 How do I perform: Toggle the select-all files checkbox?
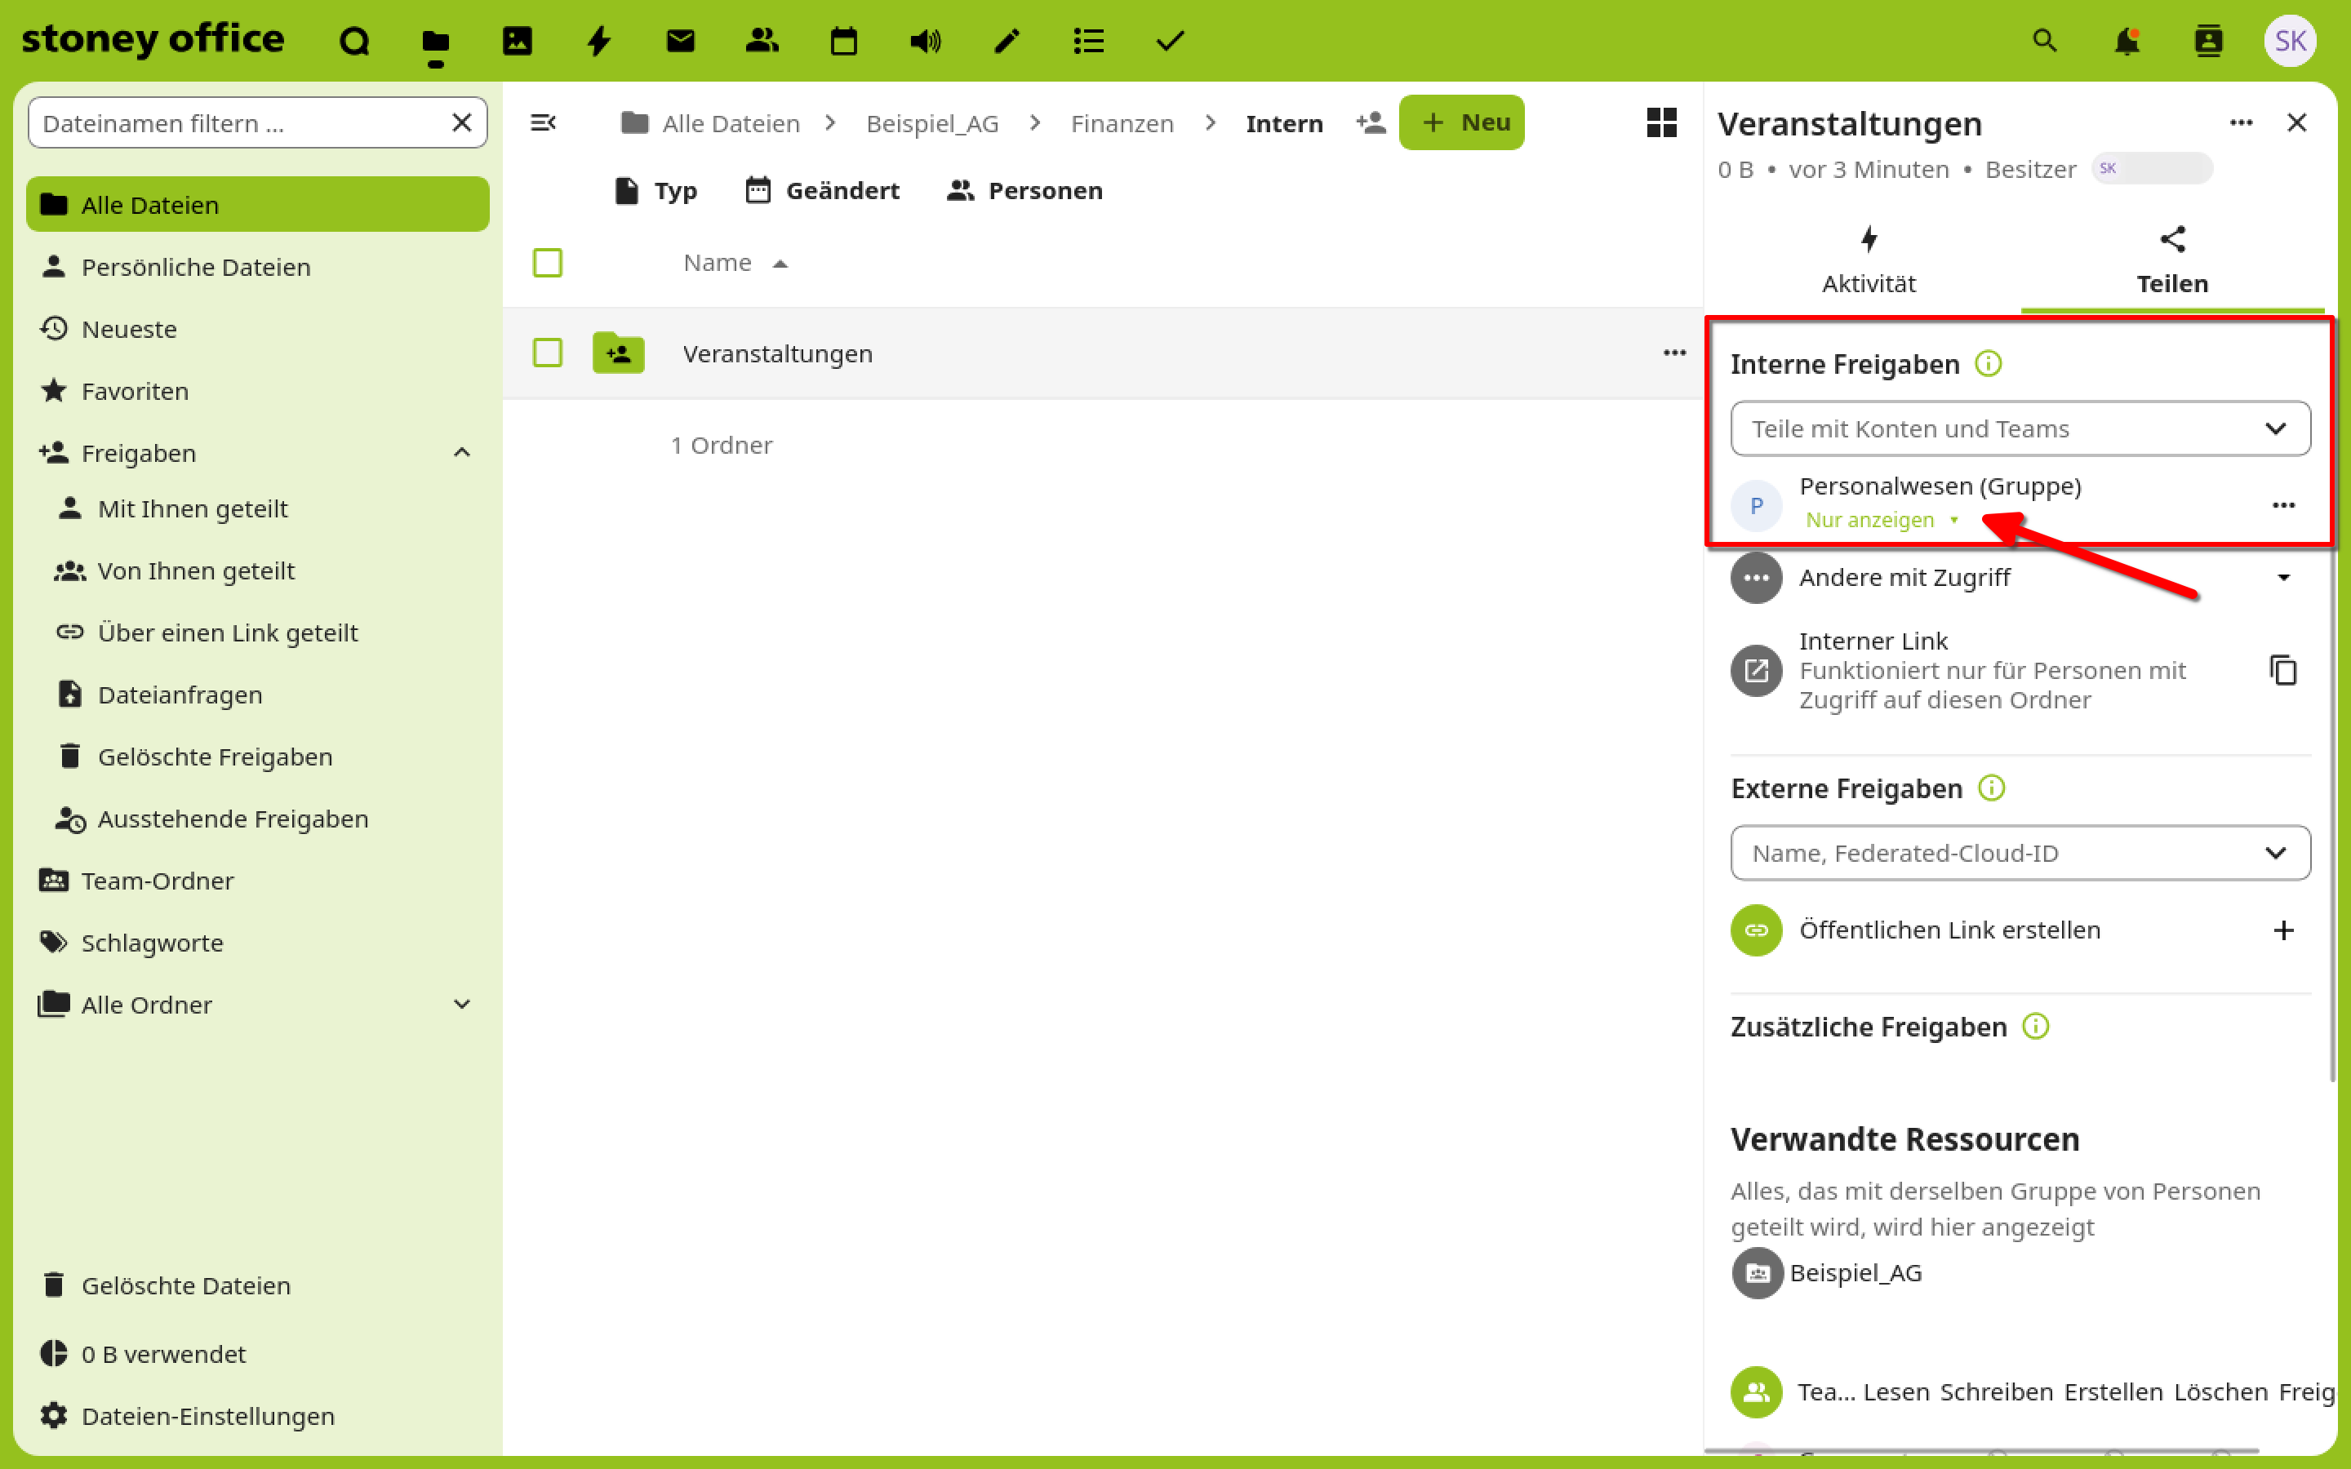548,262
